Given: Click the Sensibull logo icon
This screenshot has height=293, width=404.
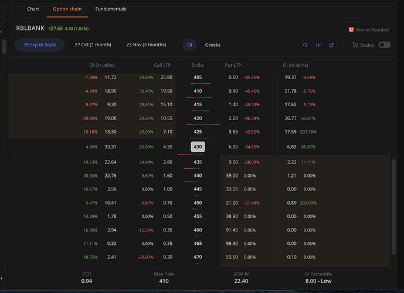Looking at the screenshot, I should pos(351,30).
